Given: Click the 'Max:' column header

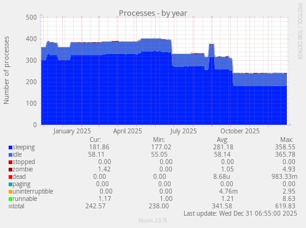Looking at the screenshot, I should click(287, 140).
